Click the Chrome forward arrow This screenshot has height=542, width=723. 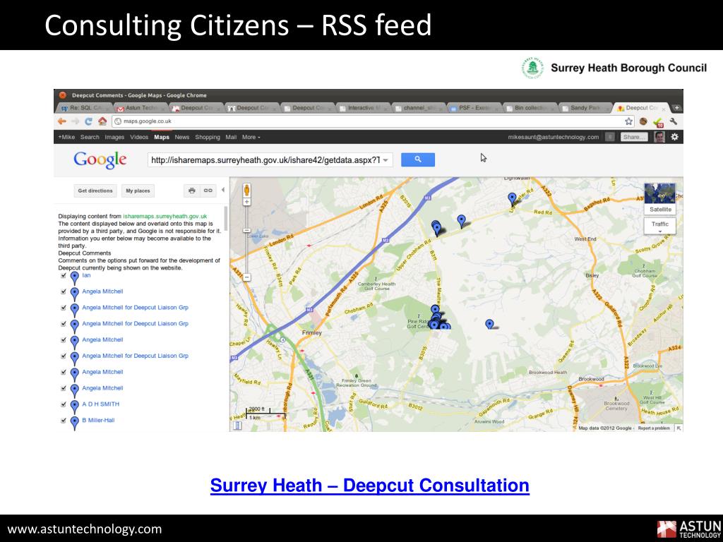75,121
